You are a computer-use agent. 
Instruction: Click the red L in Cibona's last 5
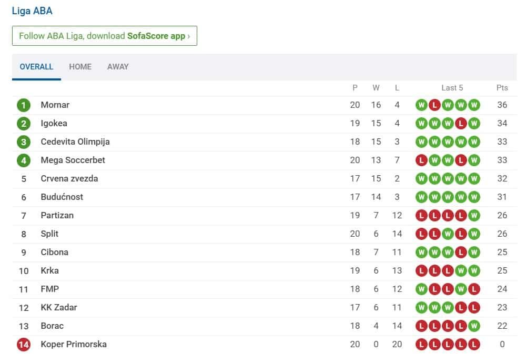click(x=461, y=253)
